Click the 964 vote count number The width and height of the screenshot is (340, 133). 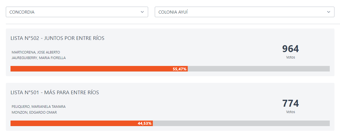(x=290, y=49)
